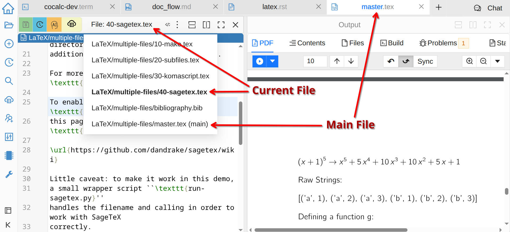This screenshot has width=510, height=232.
Task: Toggle fullscreen for editor frame
Action: [x=221, y=25]
